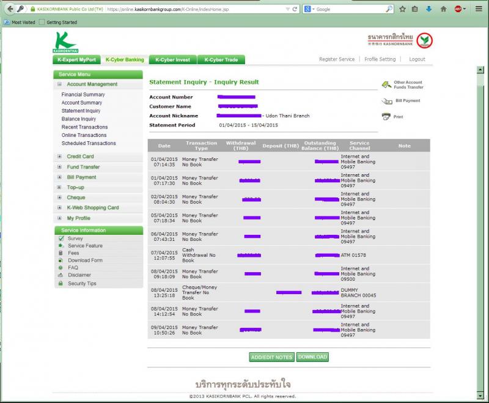Click the ADD/EDIT NOTES button
Screen dimensions: 489x403
[x=271, y=357]
